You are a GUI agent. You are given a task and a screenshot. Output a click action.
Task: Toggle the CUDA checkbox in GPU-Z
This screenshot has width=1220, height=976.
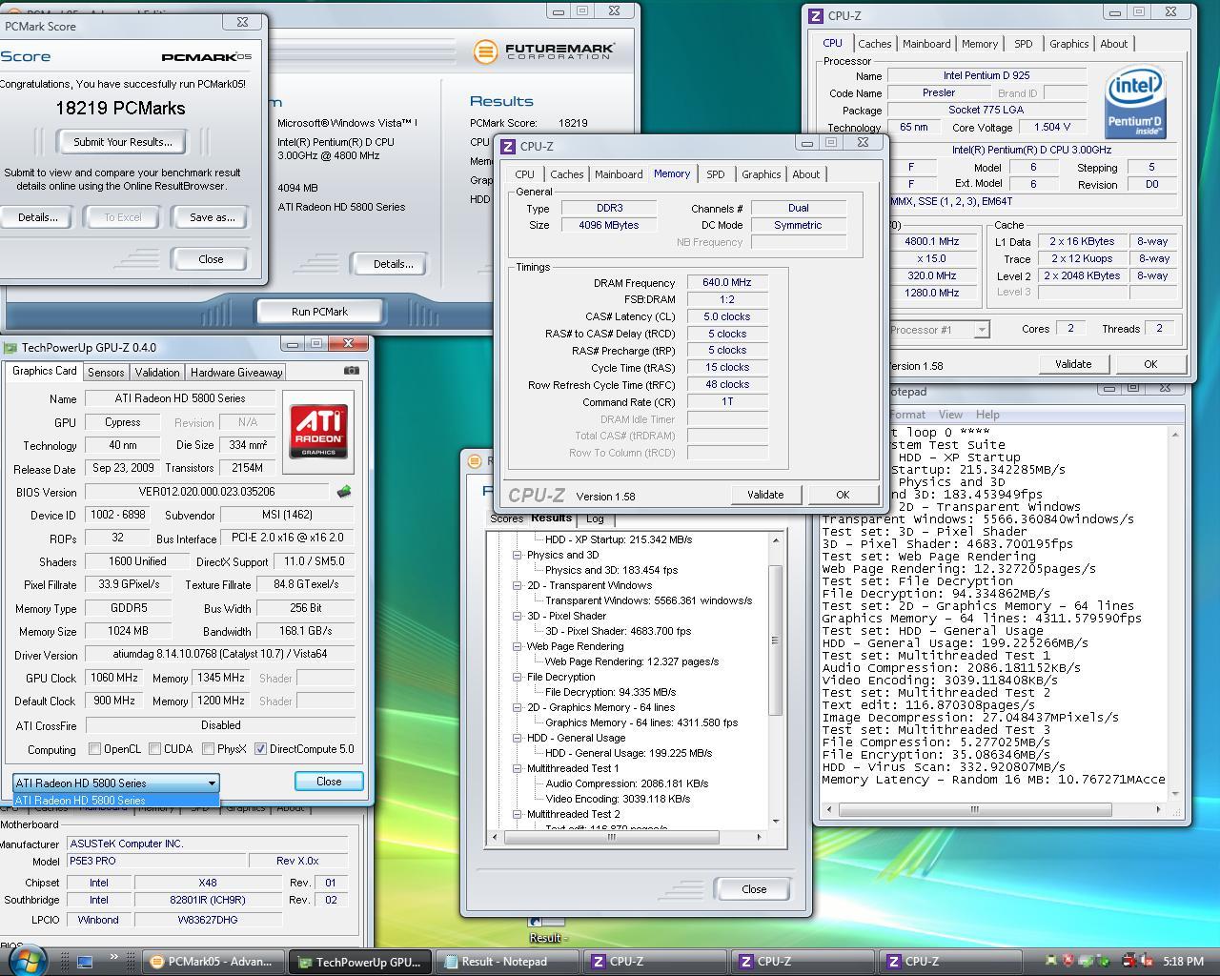click(154, 749)
